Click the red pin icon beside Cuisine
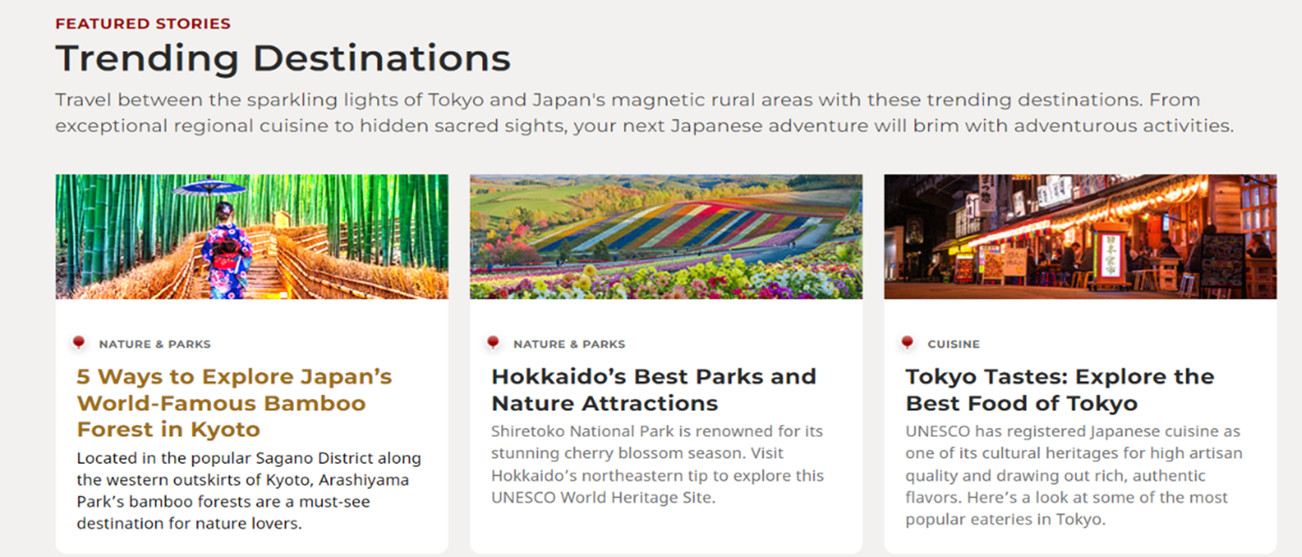 click(x=907, y=342)
